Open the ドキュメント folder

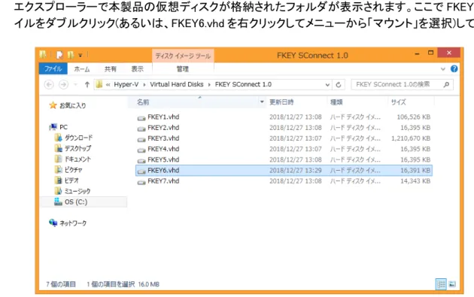point(77,159)
